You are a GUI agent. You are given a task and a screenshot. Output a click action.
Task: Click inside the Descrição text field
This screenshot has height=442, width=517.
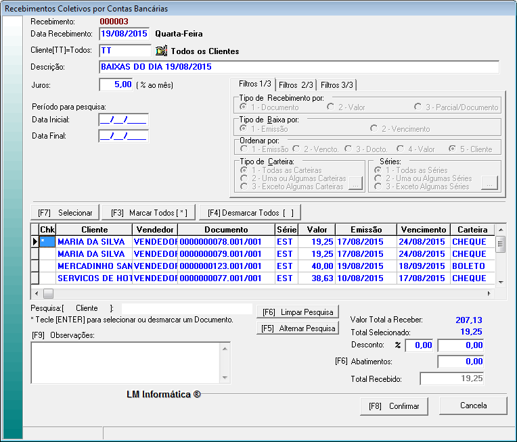coord(298,67)
